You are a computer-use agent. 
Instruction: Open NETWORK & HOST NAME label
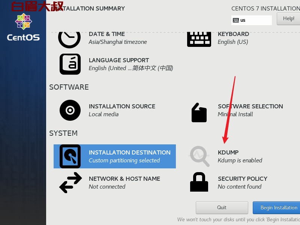124,179
